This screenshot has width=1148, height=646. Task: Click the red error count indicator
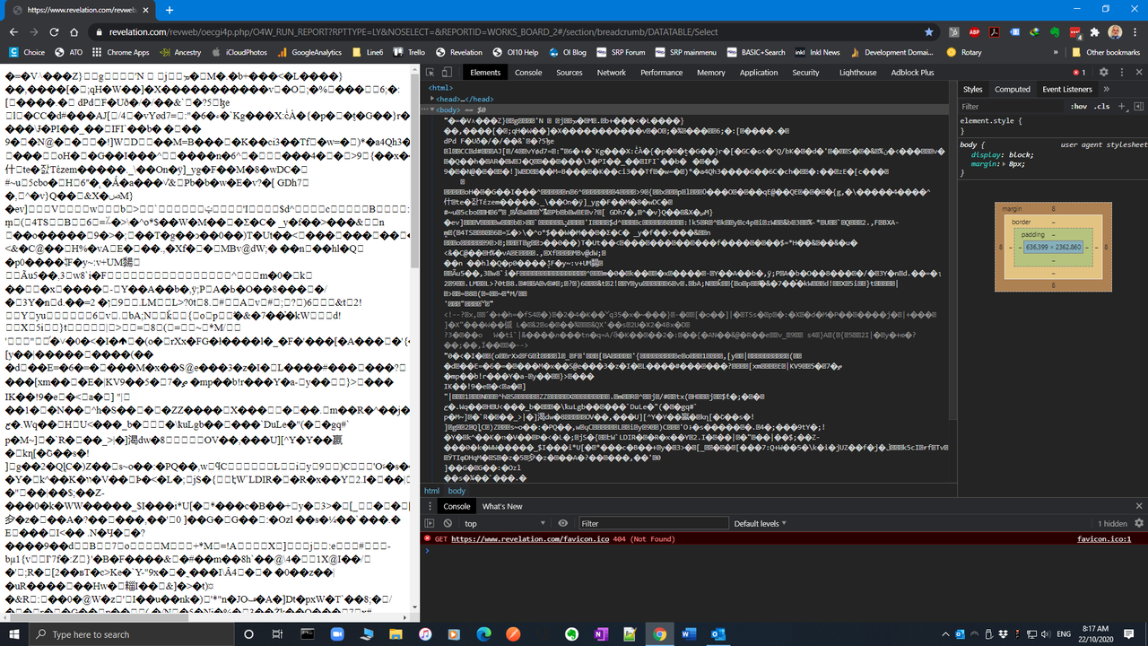(1078, 73)
